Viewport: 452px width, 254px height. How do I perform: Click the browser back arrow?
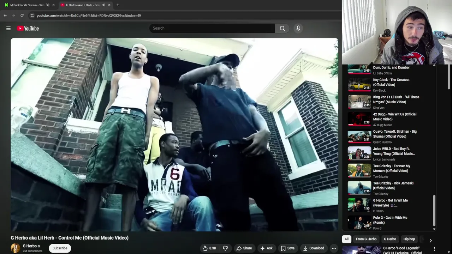pyautogui.click(x=5, y=16)
